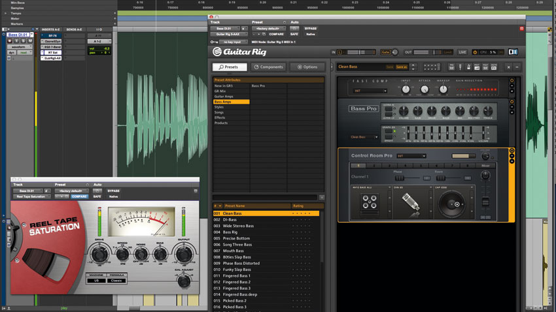Screen dimensions: 556x312
Task: Select Fingered Bass 1 preset
Action: click(266, 276)
